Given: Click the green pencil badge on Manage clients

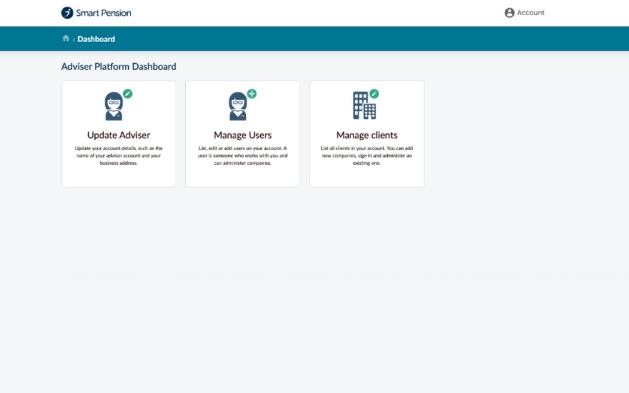Looking at the screenshot, I should pos(374,94).
